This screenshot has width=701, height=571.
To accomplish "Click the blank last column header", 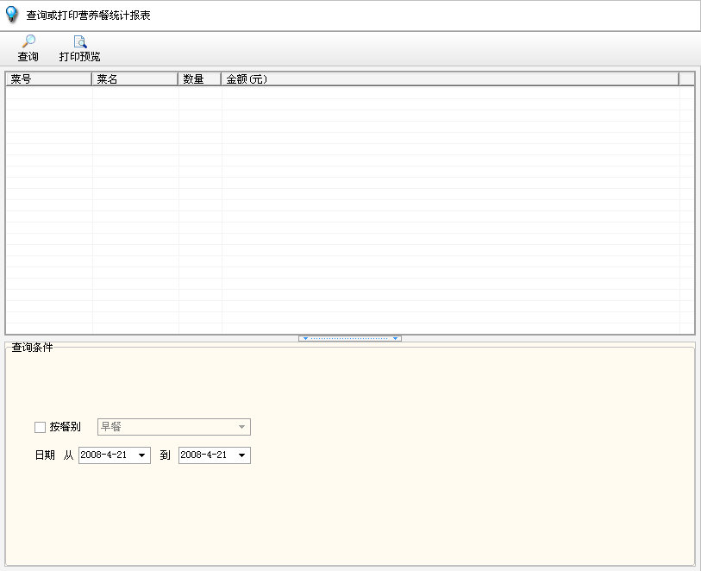I will pos(686,79).
